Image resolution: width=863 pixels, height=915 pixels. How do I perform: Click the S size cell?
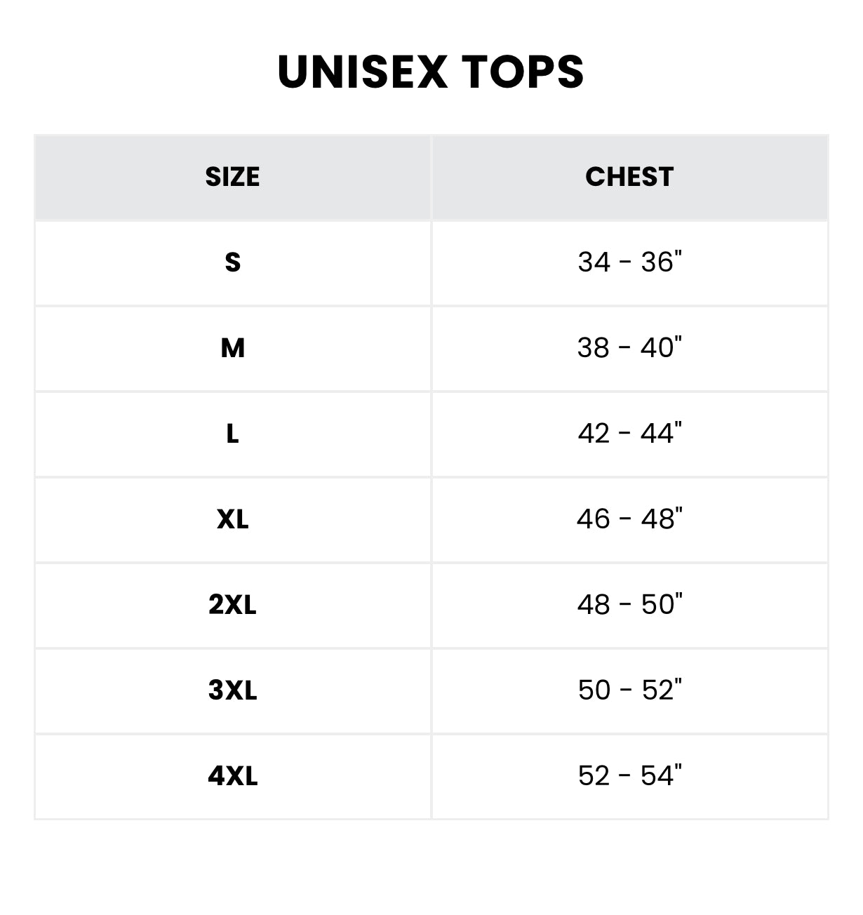pos(232,262)
